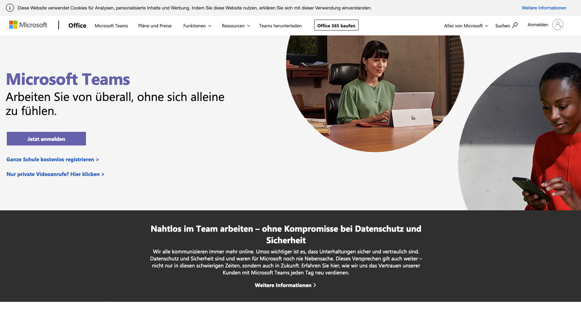Click the Jetzt anmelden button
This screenshot has width=581, height=327.
pyautogui.click(x=46, y=139)
